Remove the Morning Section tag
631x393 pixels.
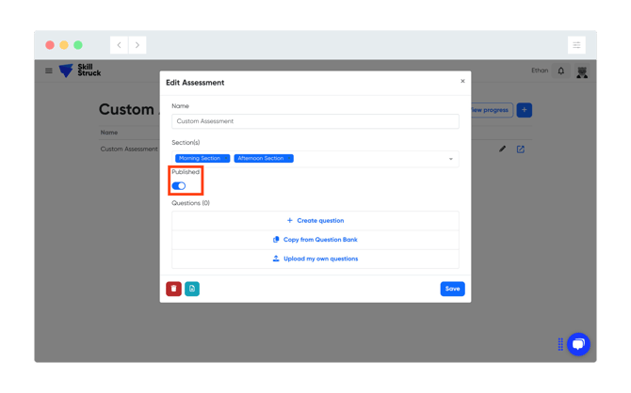point(226,158)
